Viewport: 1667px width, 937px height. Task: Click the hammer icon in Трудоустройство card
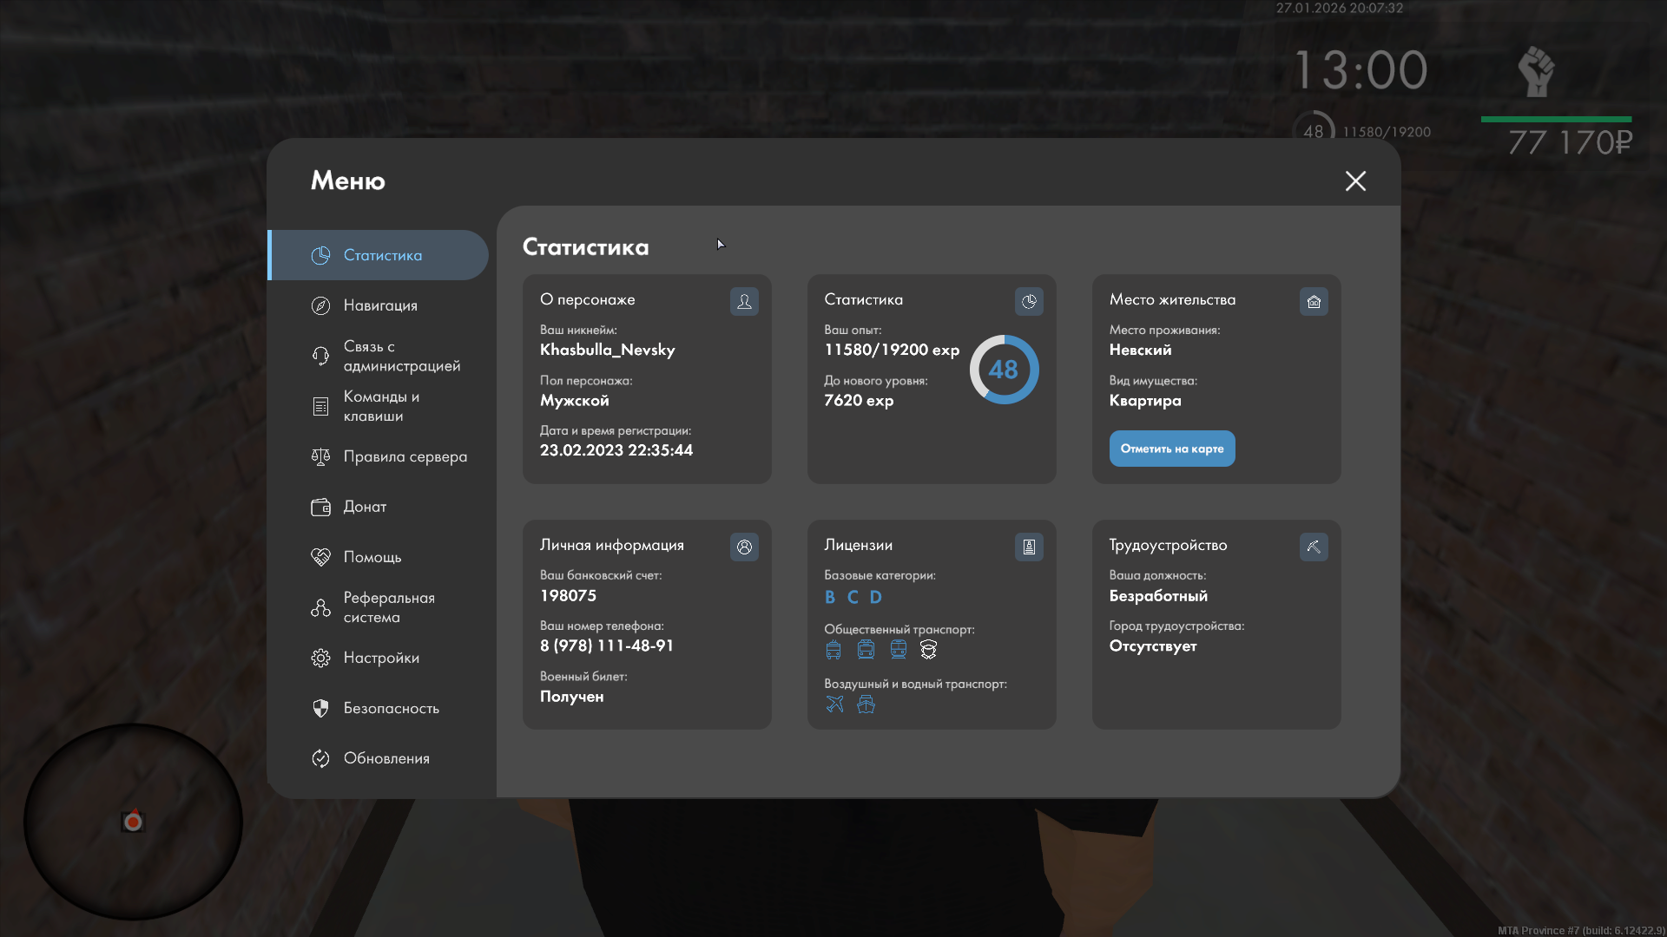(1314, 547)
